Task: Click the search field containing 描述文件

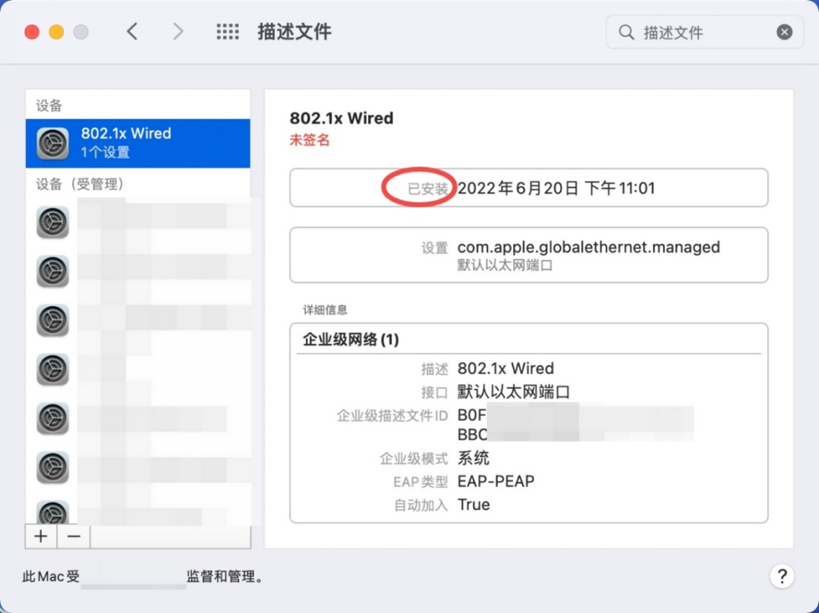Action: pos(704,32)
